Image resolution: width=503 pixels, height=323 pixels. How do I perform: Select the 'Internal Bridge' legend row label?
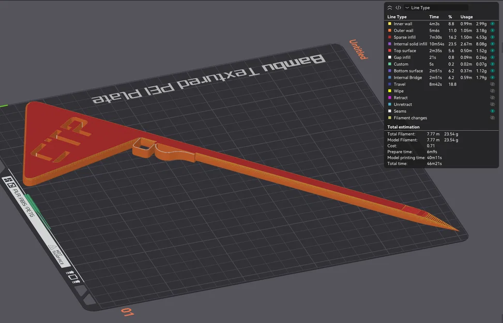click(408, 78)
